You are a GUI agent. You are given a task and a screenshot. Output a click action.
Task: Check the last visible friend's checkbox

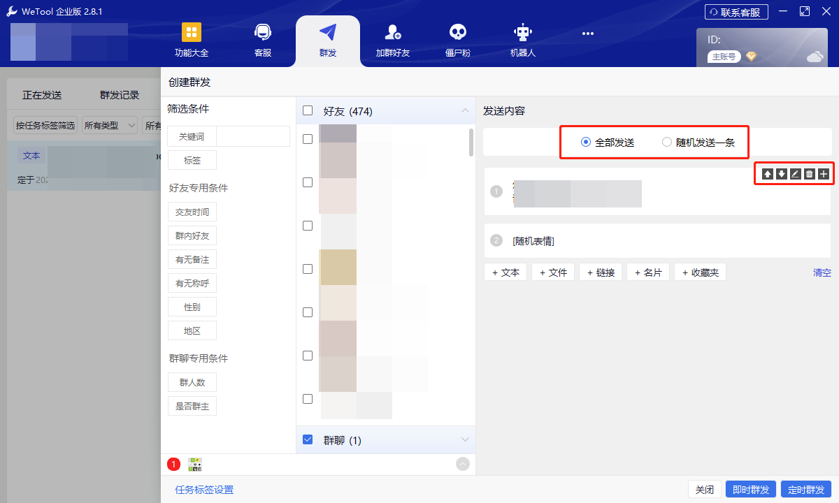308,399
